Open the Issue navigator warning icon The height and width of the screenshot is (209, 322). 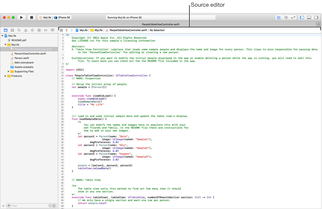tap(26, 30)
